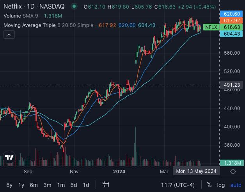Click the Mon 13 May 2024 date marker
This screenshot has width=245, height=192.
pyautogui.click(x=196, y=171)
